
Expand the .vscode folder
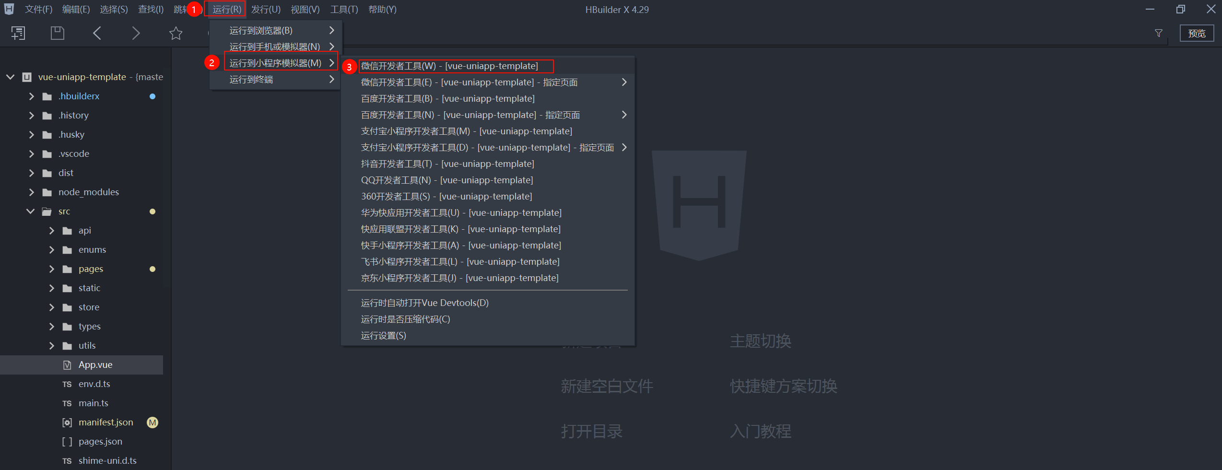click(x=32, y=154)
